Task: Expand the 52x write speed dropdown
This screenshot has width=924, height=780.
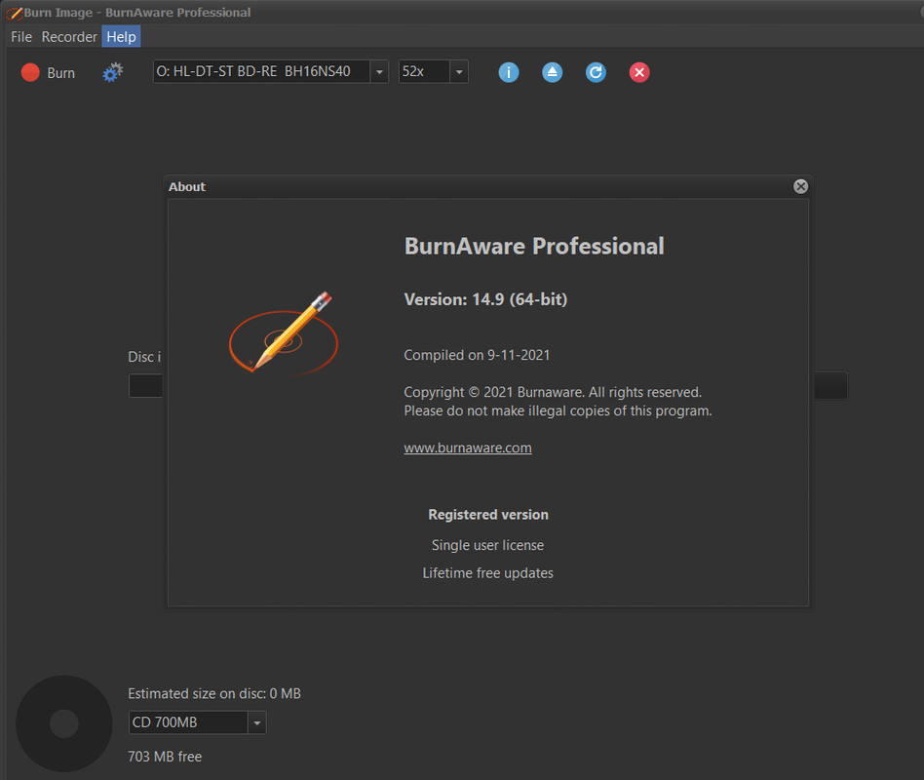Action: (459, 72)
